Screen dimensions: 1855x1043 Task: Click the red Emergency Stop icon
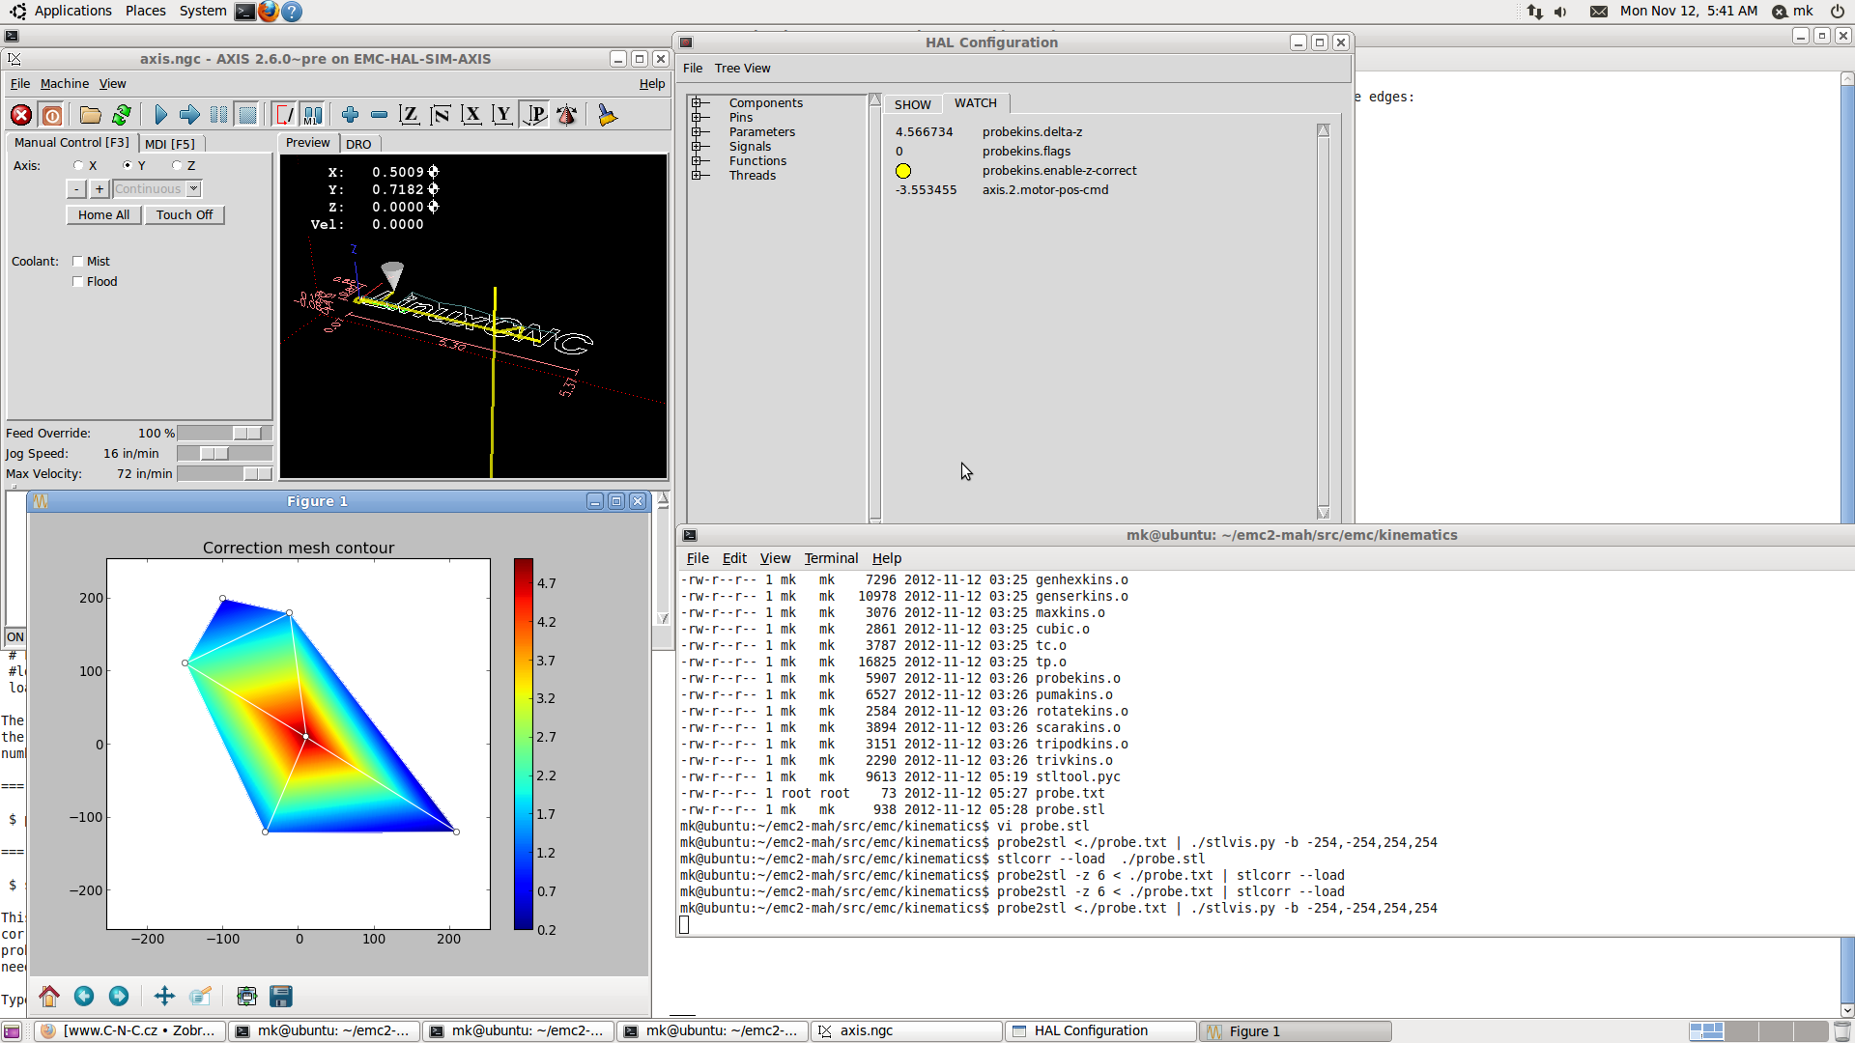click(21, 115)
